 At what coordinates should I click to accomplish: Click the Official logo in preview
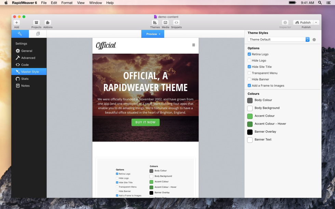click(x=106, y=45)
